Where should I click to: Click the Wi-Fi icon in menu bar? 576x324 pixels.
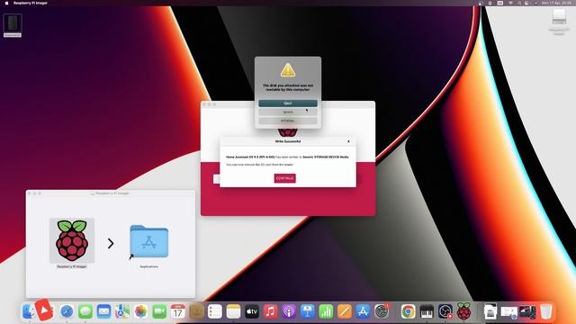point(510,3)
